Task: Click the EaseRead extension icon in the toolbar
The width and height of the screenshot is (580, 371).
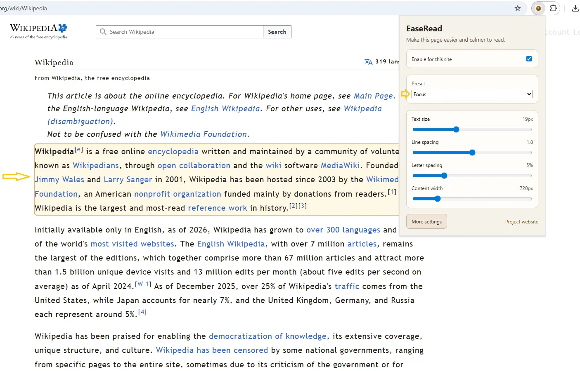Action: [538, 8]
